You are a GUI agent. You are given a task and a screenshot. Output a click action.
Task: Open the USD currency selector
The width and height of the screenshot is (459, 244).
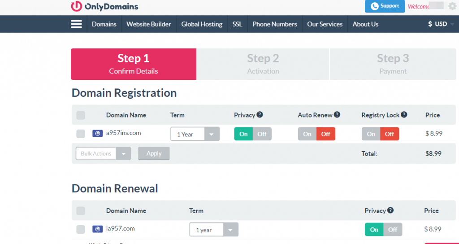441,24
